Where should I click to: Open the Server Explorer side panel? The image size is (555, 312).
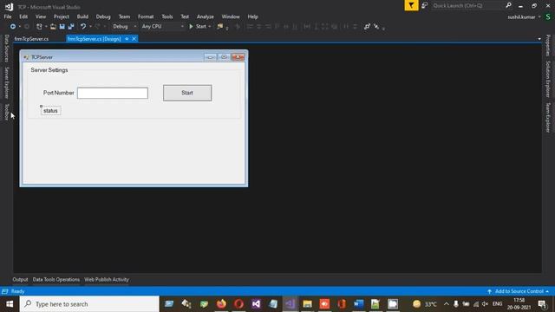point(6,83)
